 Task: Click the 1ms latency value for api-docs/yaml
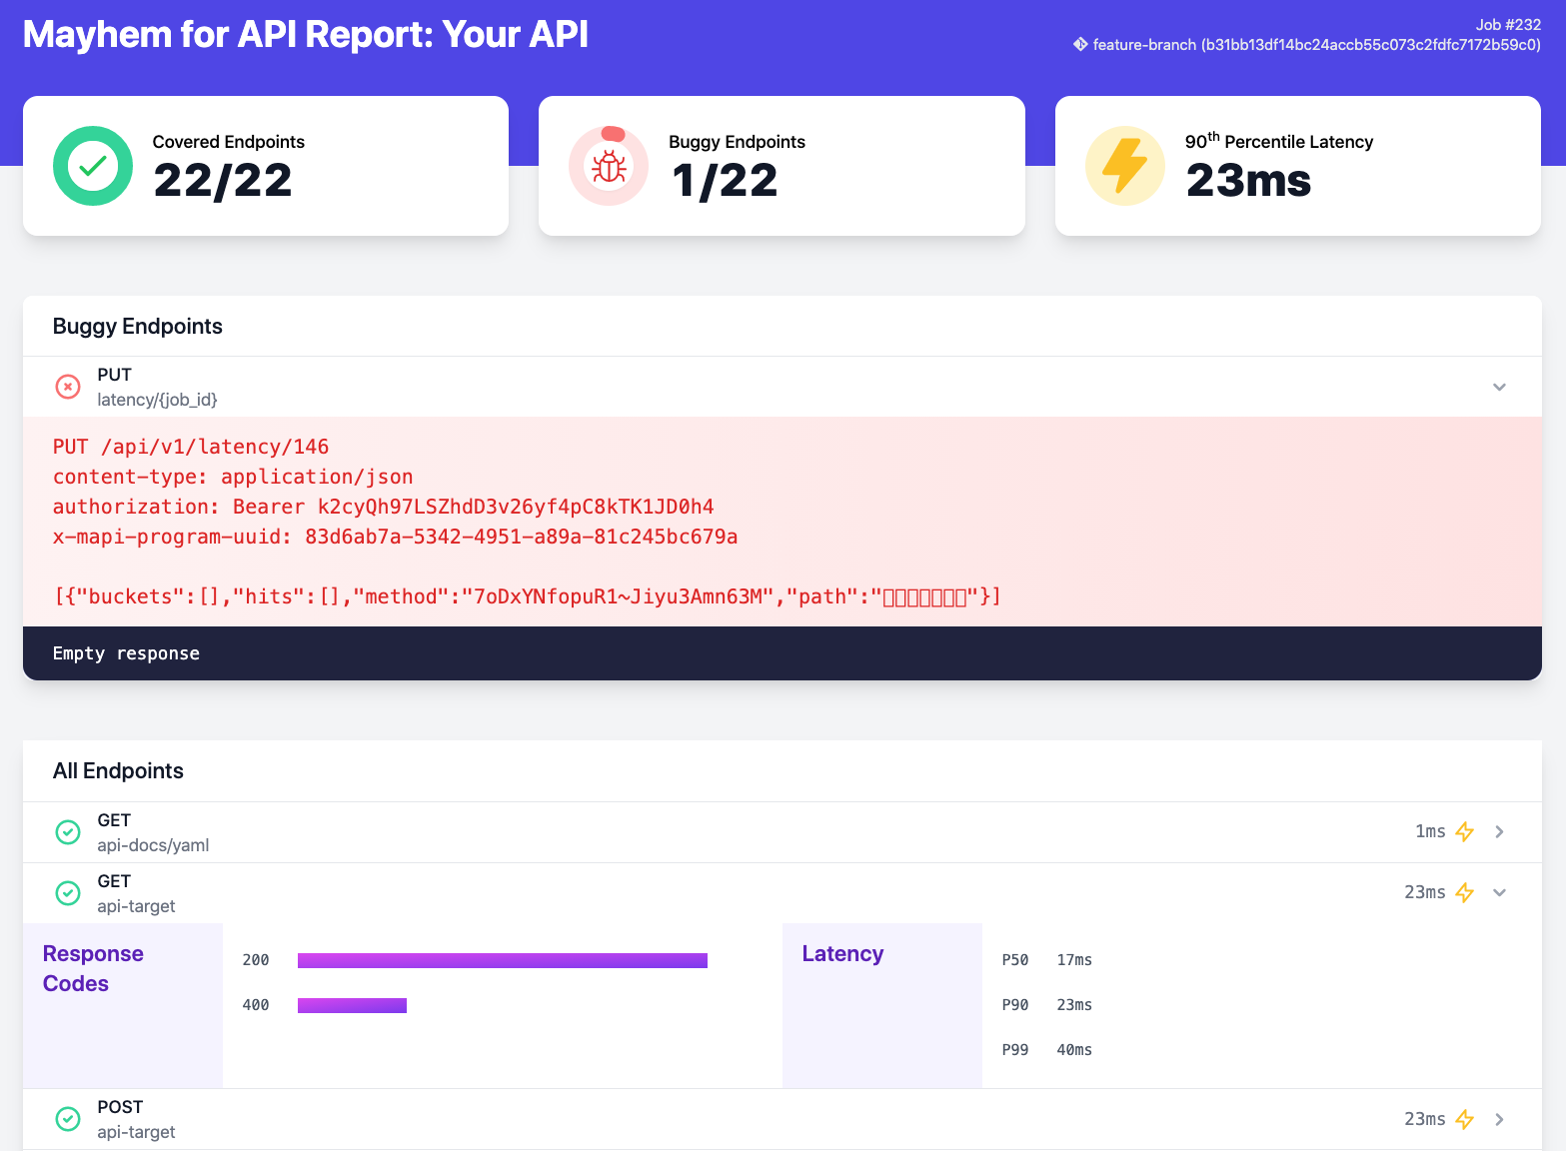coord(1430,831)
